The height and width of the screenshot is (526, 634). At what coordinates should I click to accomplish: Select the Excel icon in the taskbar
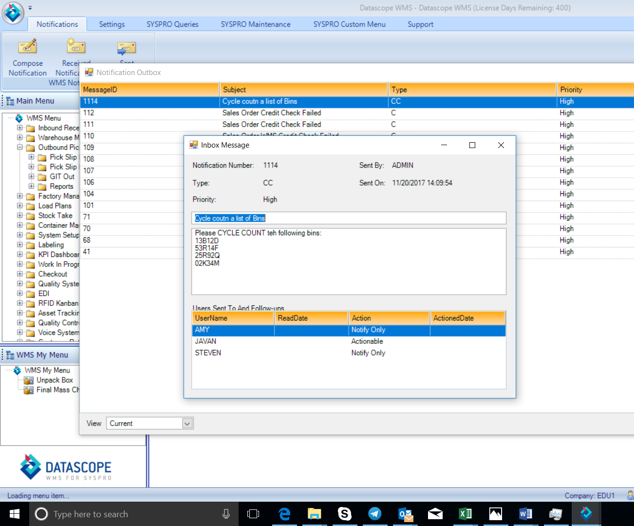(x=465, y=513)
